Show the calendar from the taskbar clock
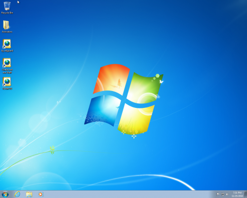247x198 pixels. (237, 195)
